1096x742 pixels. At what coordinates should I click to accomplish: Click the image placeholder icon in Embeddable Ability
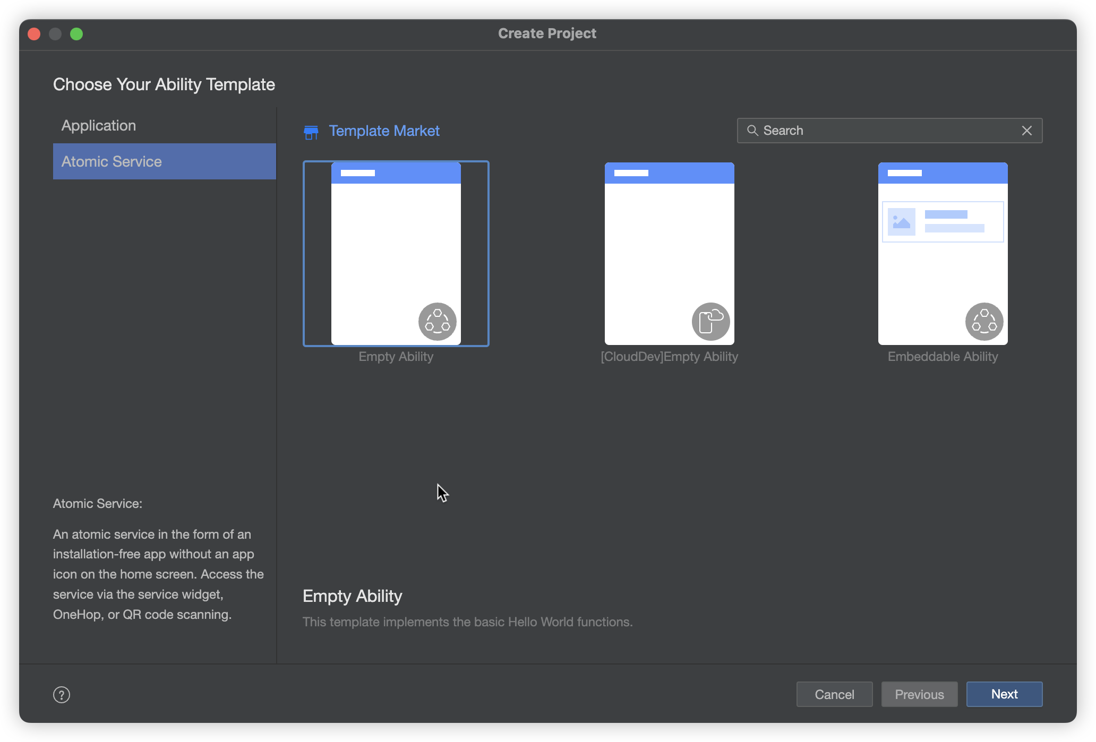coord(901,222)
